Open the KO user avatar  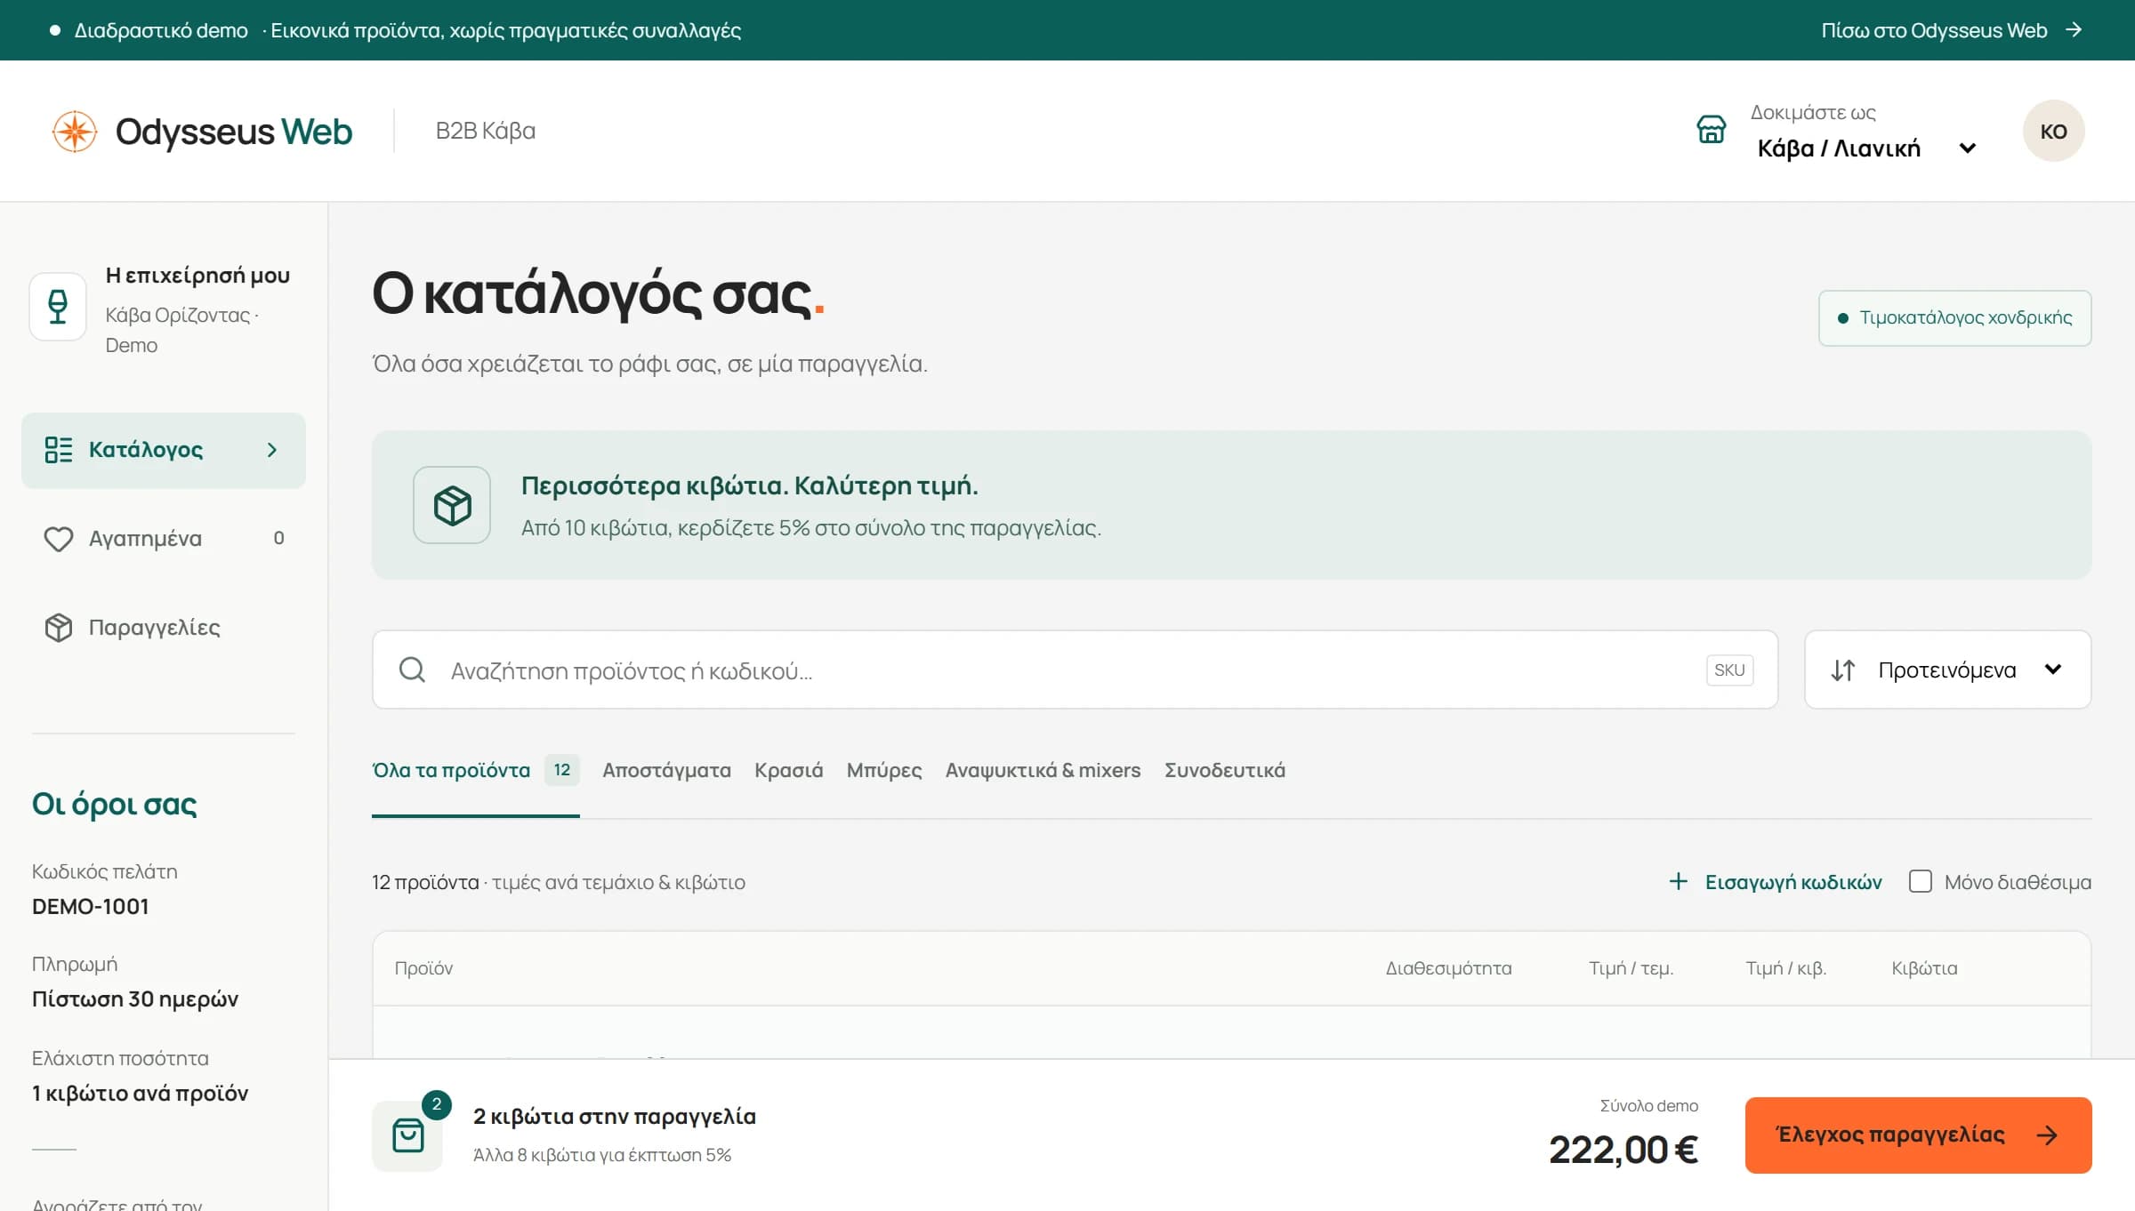pyautogui.click(x=2053, y=131)
